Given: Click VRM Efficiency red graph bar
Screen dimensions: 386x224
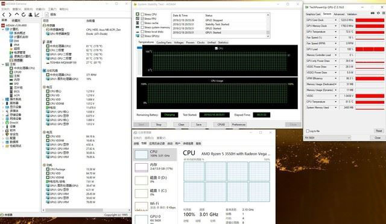Looking at the screenshot, I should (x=370, y=78).
